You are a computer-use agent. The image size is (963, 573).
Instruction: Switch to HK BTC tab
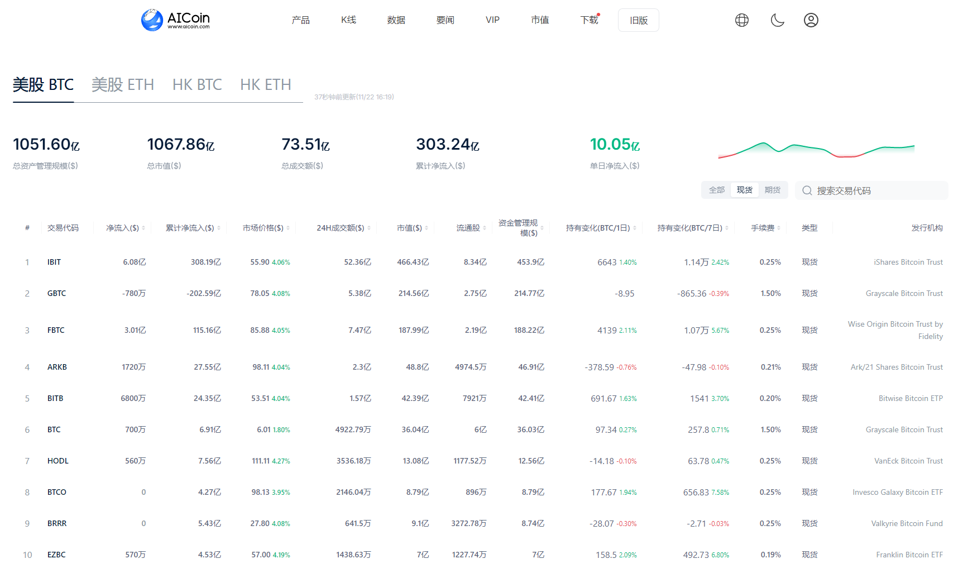pyautogui.click(x=197, y=85)
